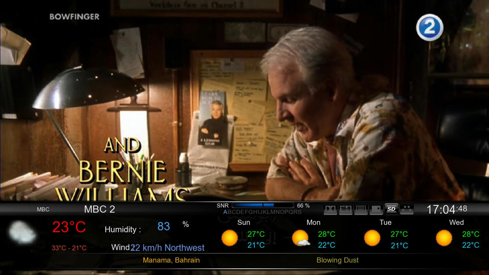Screen dimensions: 489x275
Task: Click the SD resolution indicator icon
Action: (392, 209)
